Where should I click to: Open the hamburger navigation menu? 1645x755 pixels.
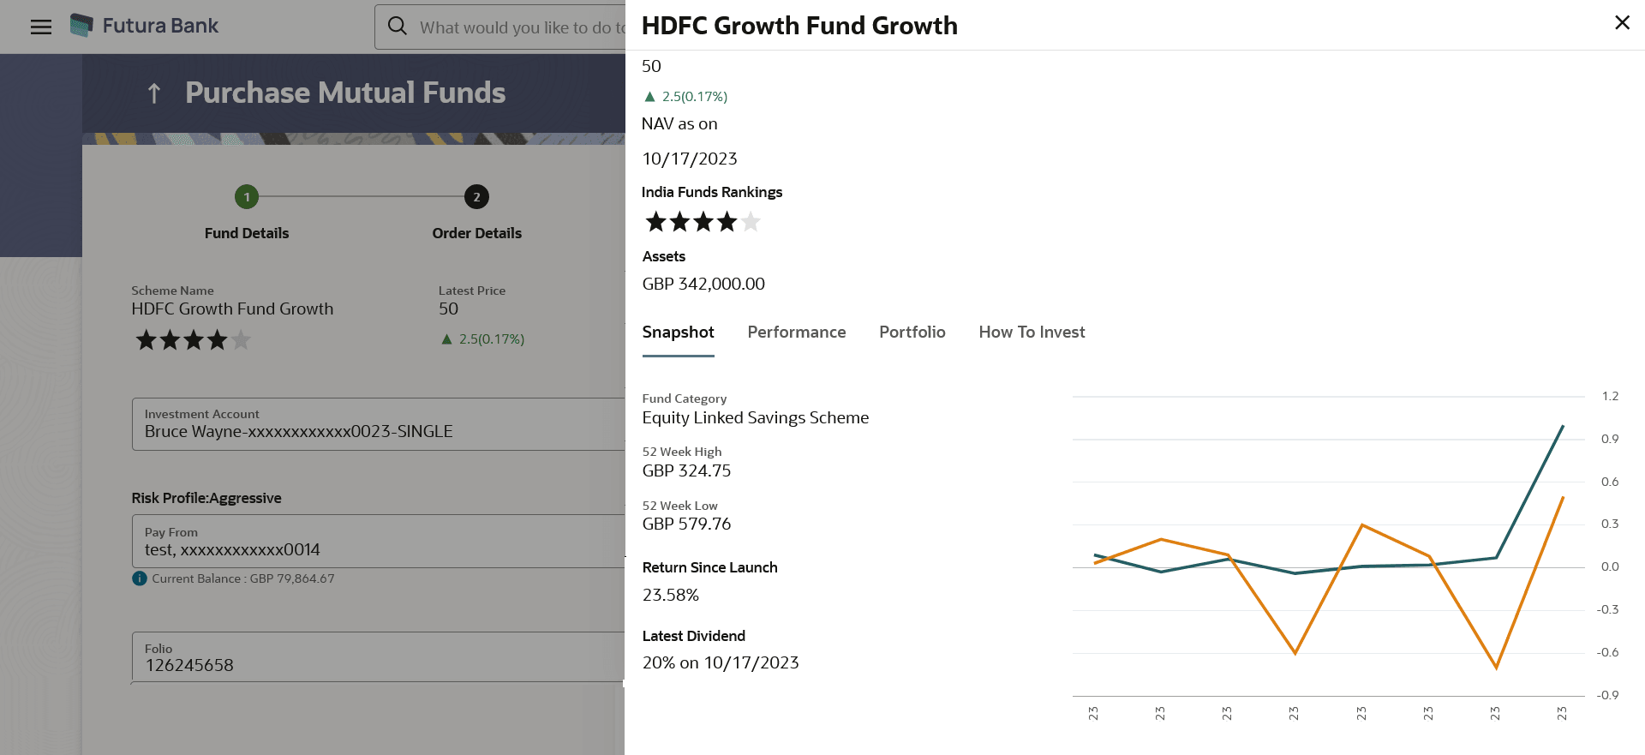pyautogui.click(x=40, y=27)
